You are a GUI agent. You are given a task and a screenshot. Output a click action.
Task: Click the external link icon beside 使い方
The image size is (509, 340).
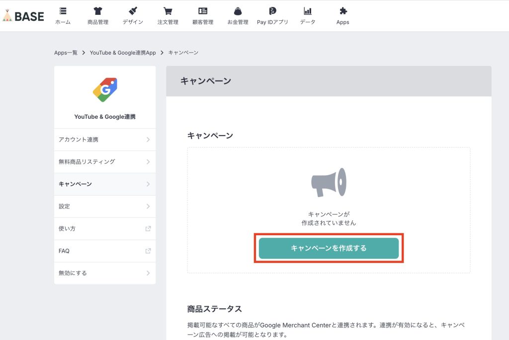pyautogui.click(x=148, y=228)
